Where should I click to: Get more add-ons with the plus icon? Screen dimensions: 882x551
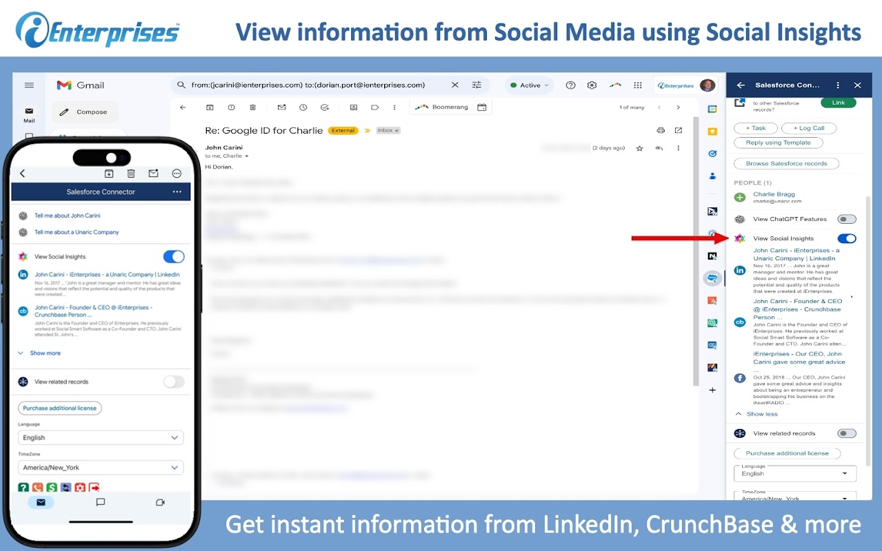tap(712, 390)
